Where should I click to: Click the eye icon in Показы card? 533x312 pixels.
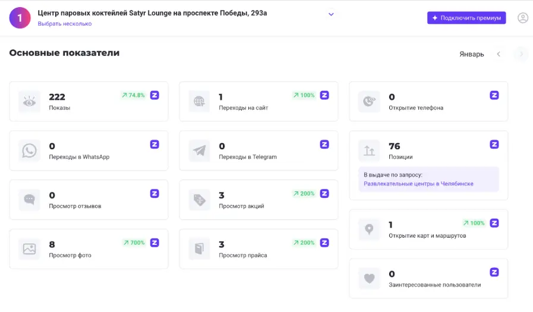coord(29,102)
